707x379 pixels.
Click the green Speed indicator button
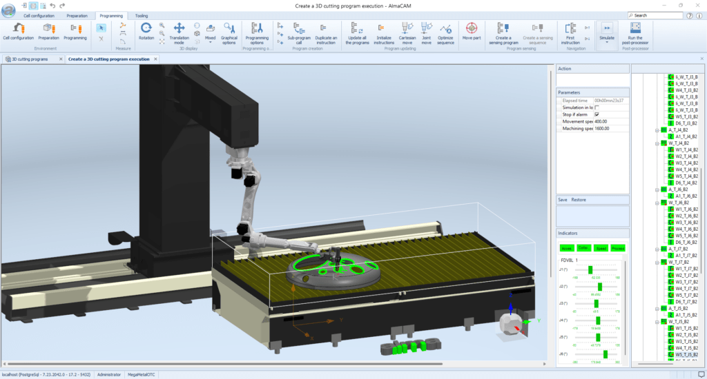[601, 248]
